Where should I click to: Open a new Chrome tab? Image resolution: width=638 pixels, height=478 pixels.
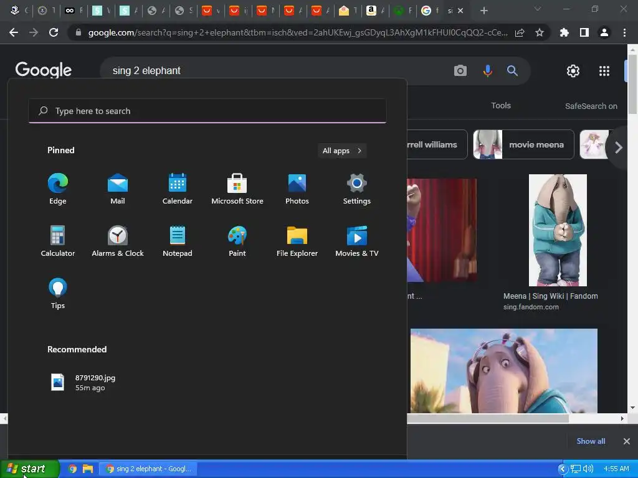tap(483, 11)
